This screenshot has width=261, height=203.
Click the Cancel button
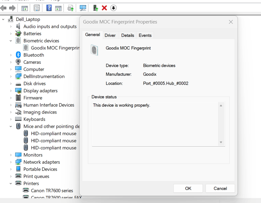(220, 188)
